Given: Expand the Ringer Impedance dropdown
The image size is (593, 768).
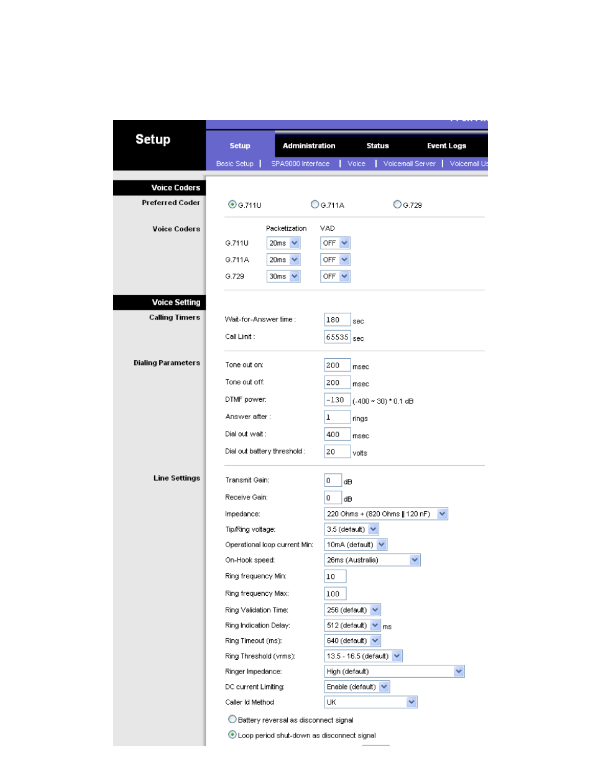Looking at the screenshot, I should (394, 672).
